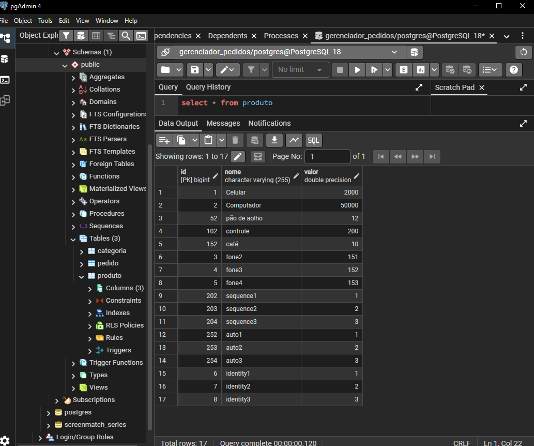Screen dimensions: 534x446
Task: Select the Query History tab
Action: pos(208,87)
